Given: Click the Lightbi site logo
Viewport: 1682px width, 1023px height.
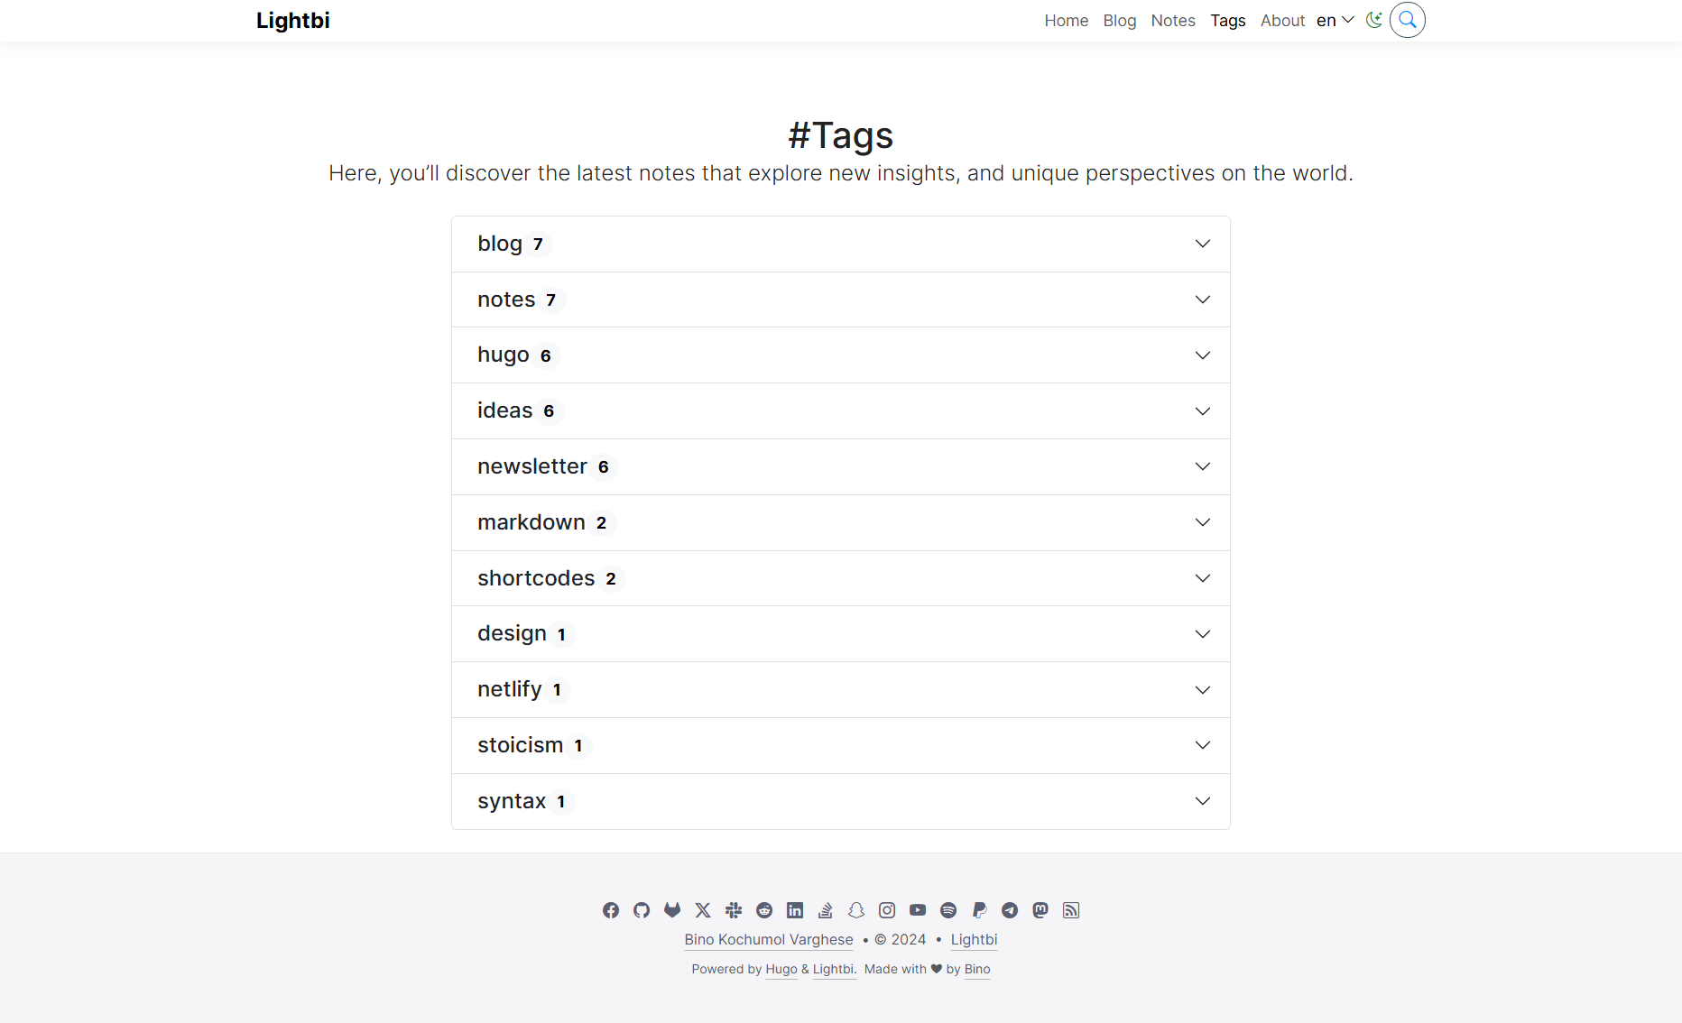Looking at the screenshot, I should click(293, 20).
